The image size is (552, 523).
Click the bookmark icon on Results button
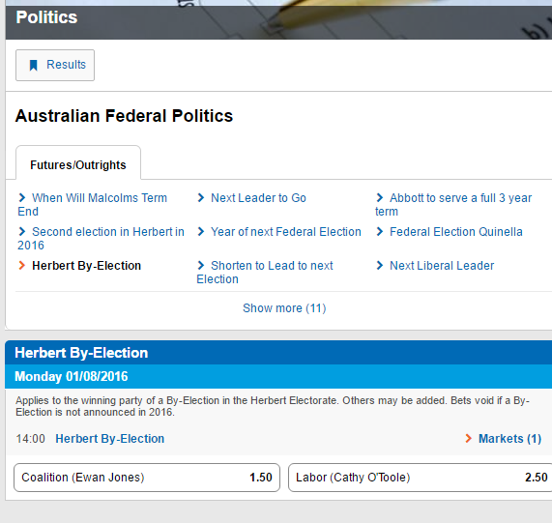(x=34, y=65)
